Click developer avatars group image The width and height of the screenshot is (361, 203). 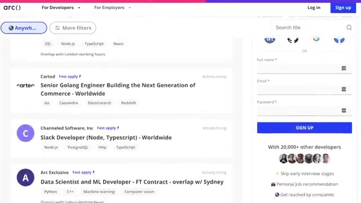[305, 158]
